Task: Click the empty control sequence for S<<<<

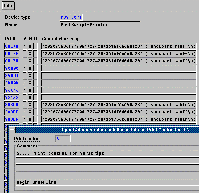Action: click(x=119, y=90)
